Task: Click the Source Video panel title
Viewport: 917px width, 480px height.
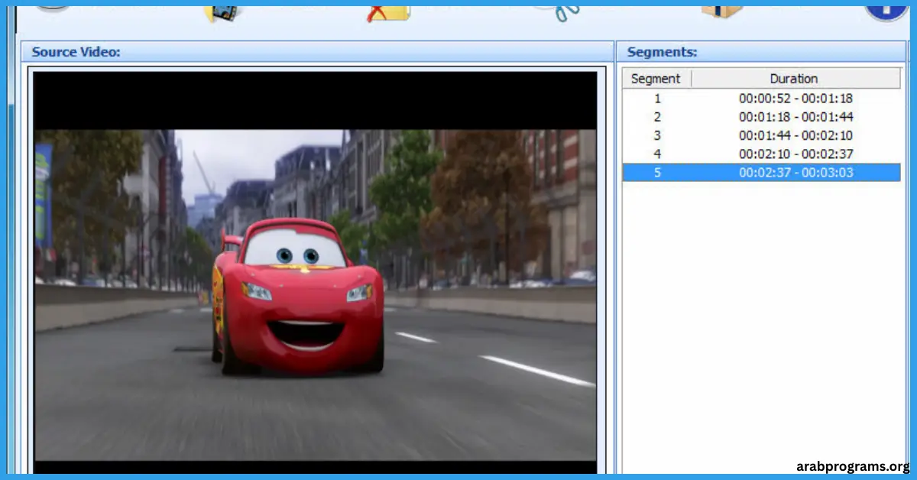Action: [76, 52]
